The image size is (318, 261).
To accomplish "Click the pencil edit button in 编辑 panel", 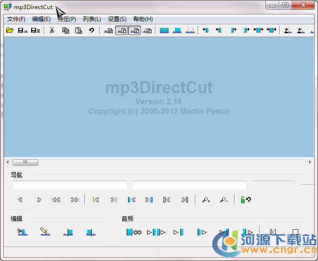I will [x=45, y=233].
